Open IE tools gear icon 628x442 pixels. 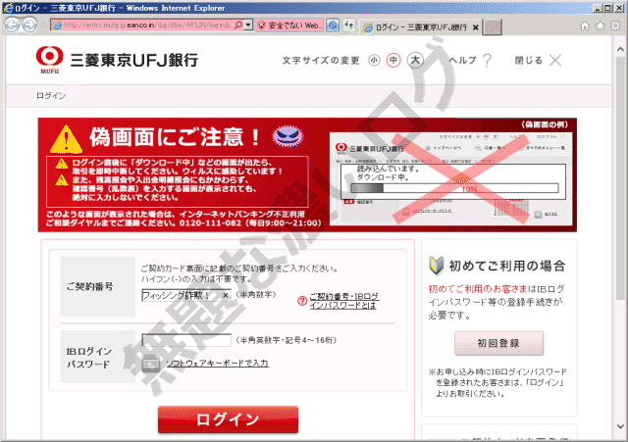[x=615, y=26]
